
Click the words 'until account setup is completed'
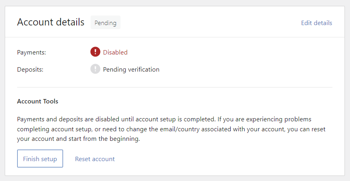pyautogui.click(x=162, y=119)
